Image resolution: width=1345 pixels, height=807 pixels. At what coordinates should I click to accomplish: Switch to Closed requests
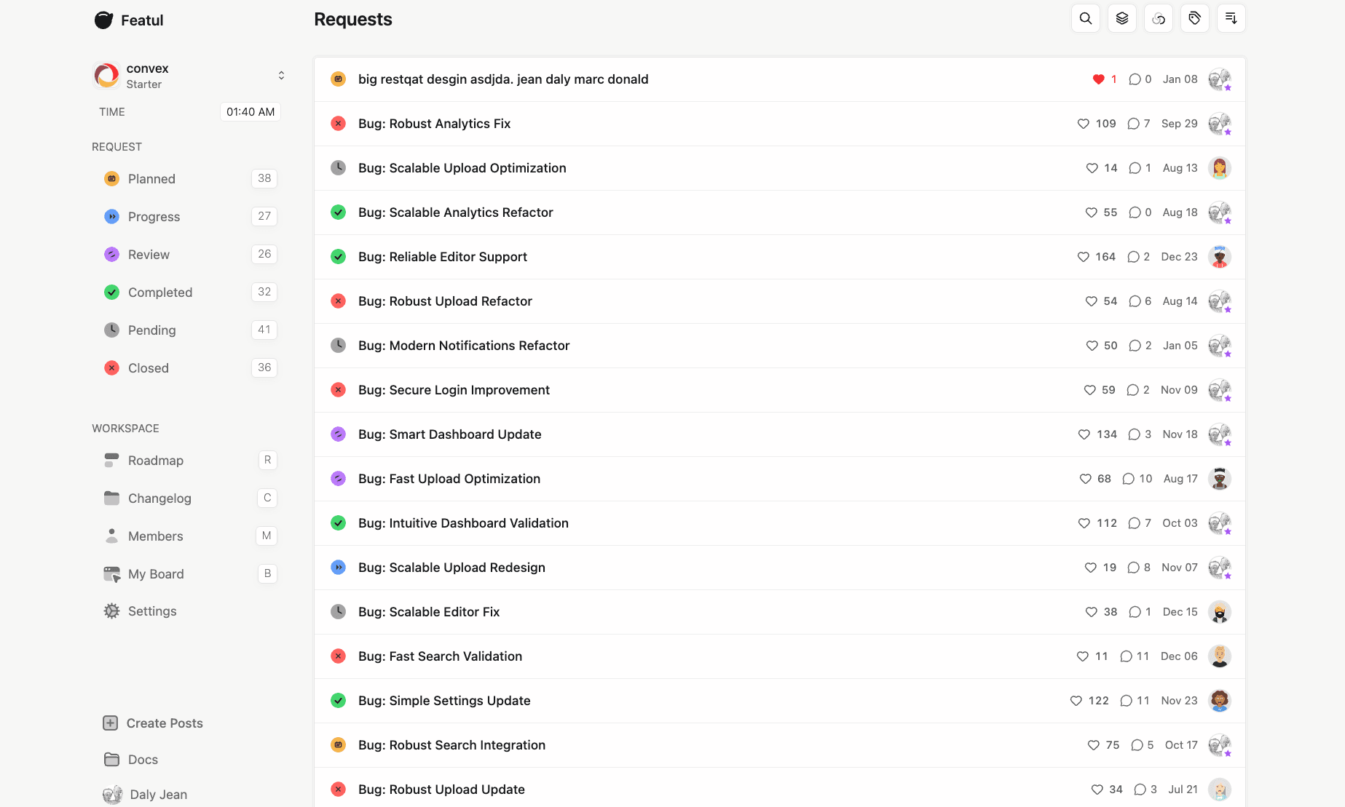click(x=148, y=367)
